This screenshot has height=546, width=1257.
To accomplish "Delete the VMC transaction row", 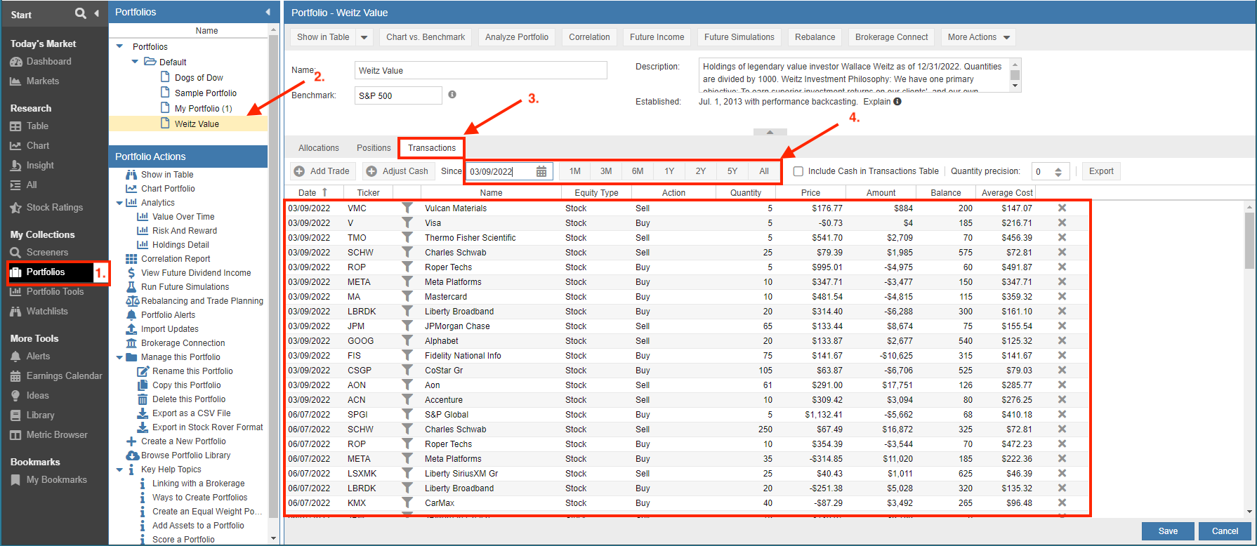I will click(x=1062, y=208).
